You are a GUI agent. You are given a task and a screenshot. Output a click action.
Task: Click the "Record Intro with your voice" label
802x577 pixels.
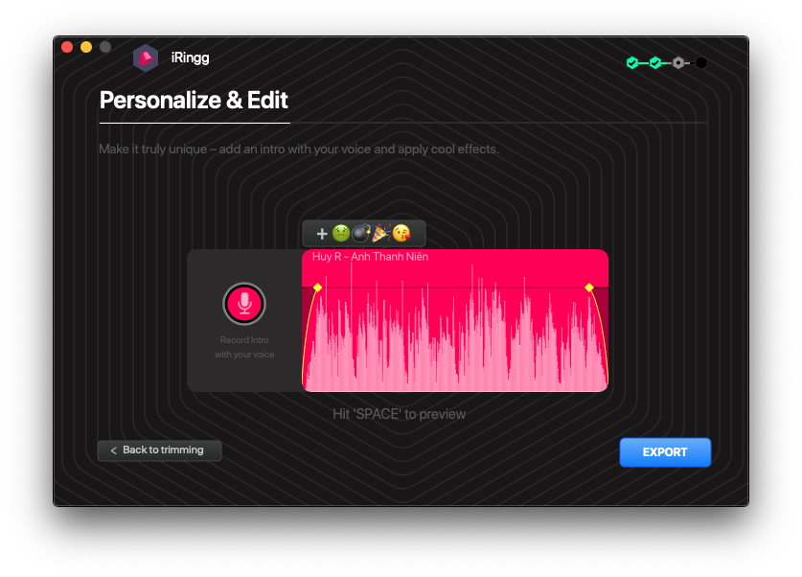pos(244,348)
